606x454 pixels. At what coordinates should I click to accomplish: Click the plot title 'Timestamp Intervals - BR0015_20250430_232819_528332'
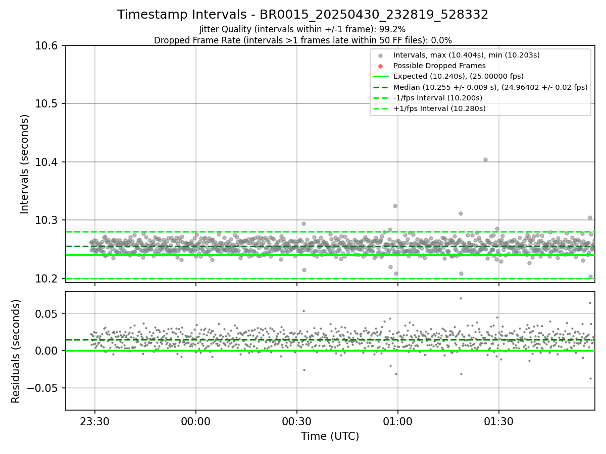coord(303,15)
